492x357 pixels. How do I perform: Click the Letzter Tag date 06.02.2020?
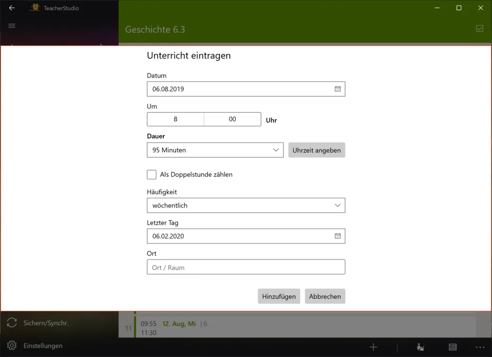246,236
